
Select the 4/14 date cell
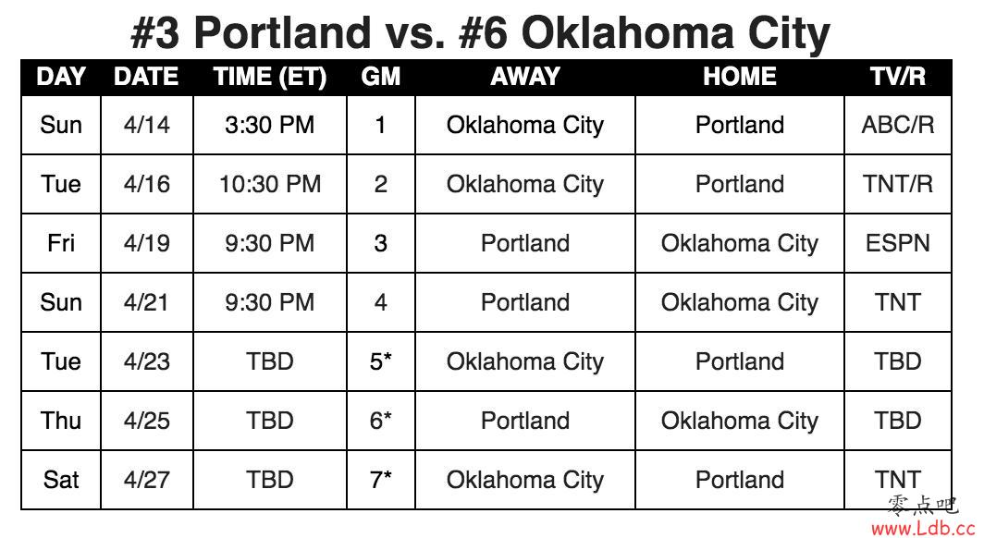click(x=147, y=125)
